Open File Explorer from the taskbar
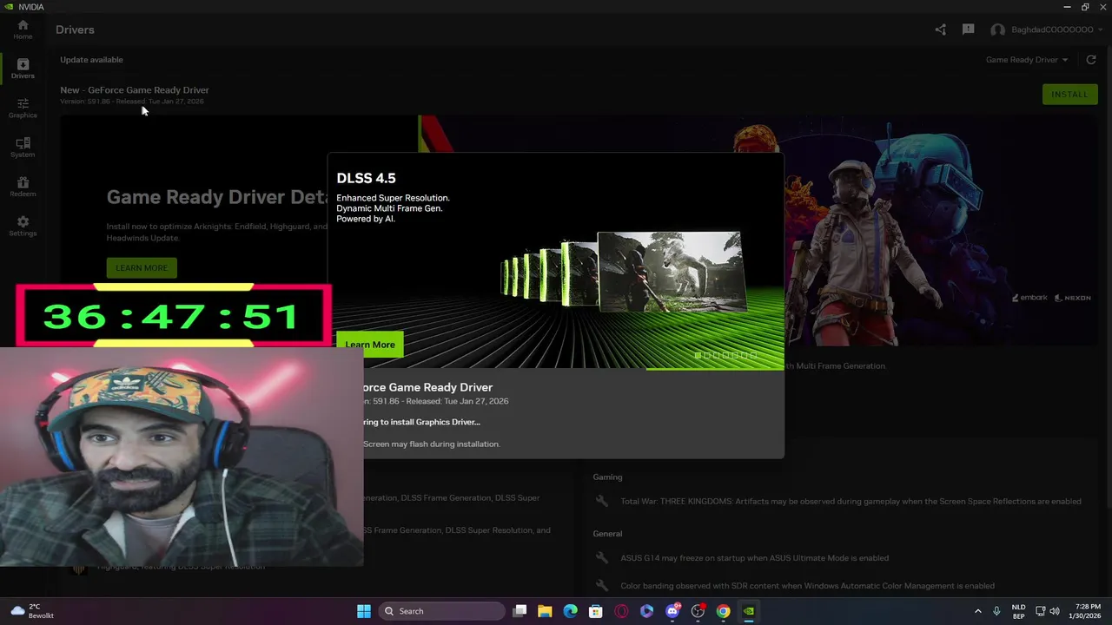This screenshot has width=1112, height=625. pyautogui.click(x=545, y=611)
